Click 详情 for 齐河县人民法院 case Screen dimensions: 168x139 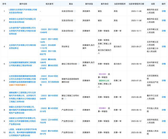pyautogui.click(x=164, y=110)
